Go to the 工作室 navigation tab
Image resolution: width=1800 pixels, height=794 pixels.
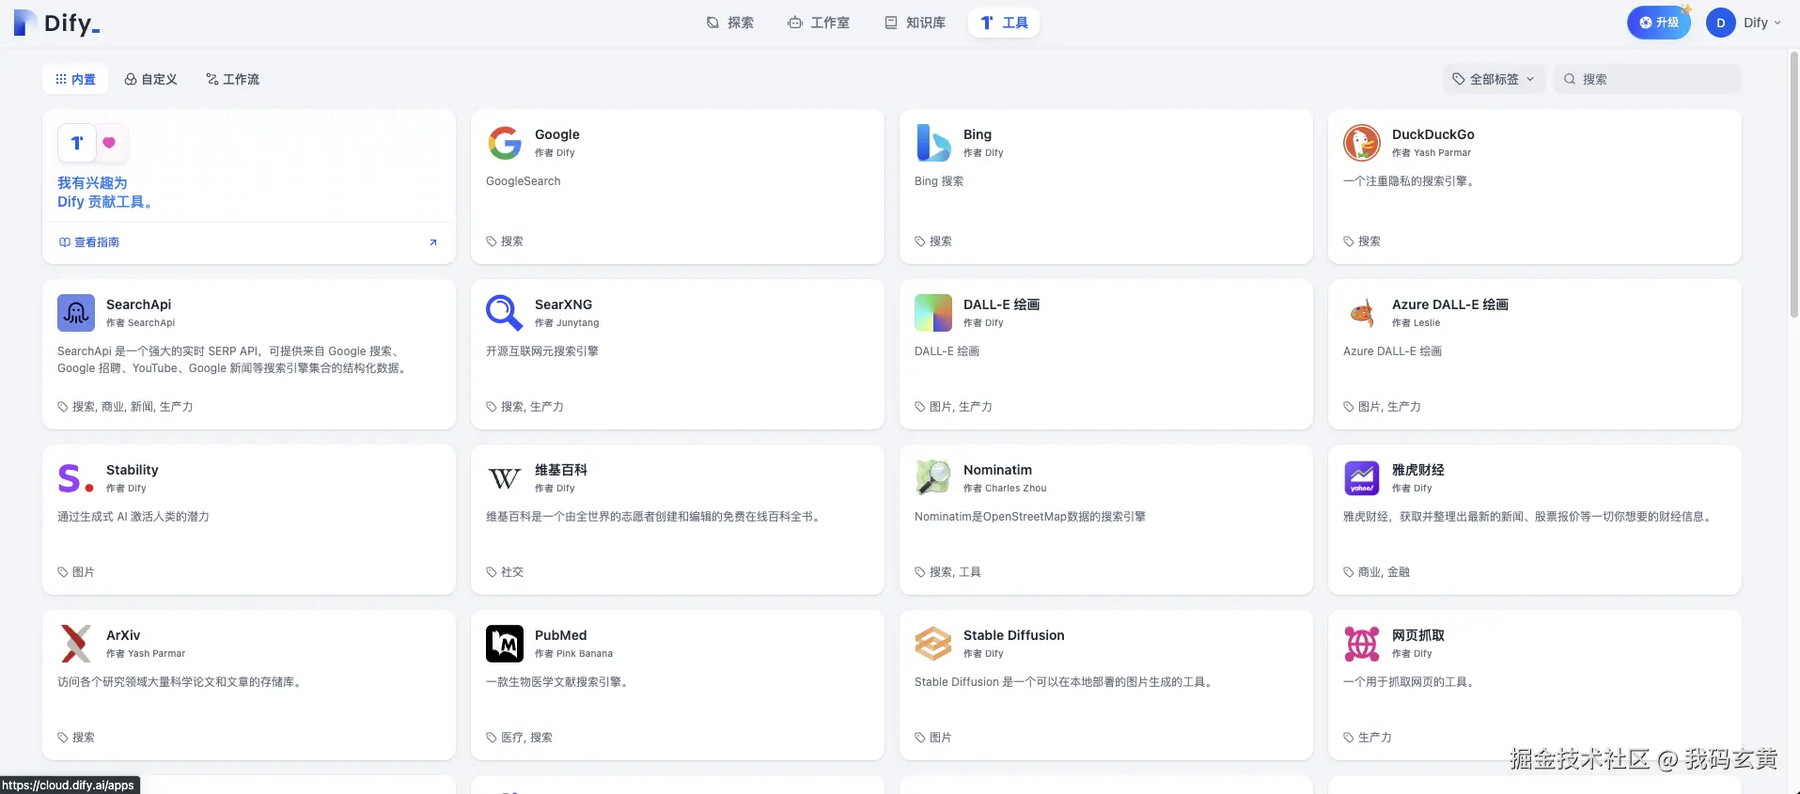click(819, 23)
